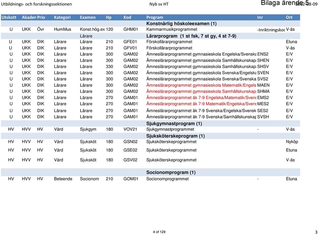
Task: Select the Hp value '120'
Action: pos(110,29)
